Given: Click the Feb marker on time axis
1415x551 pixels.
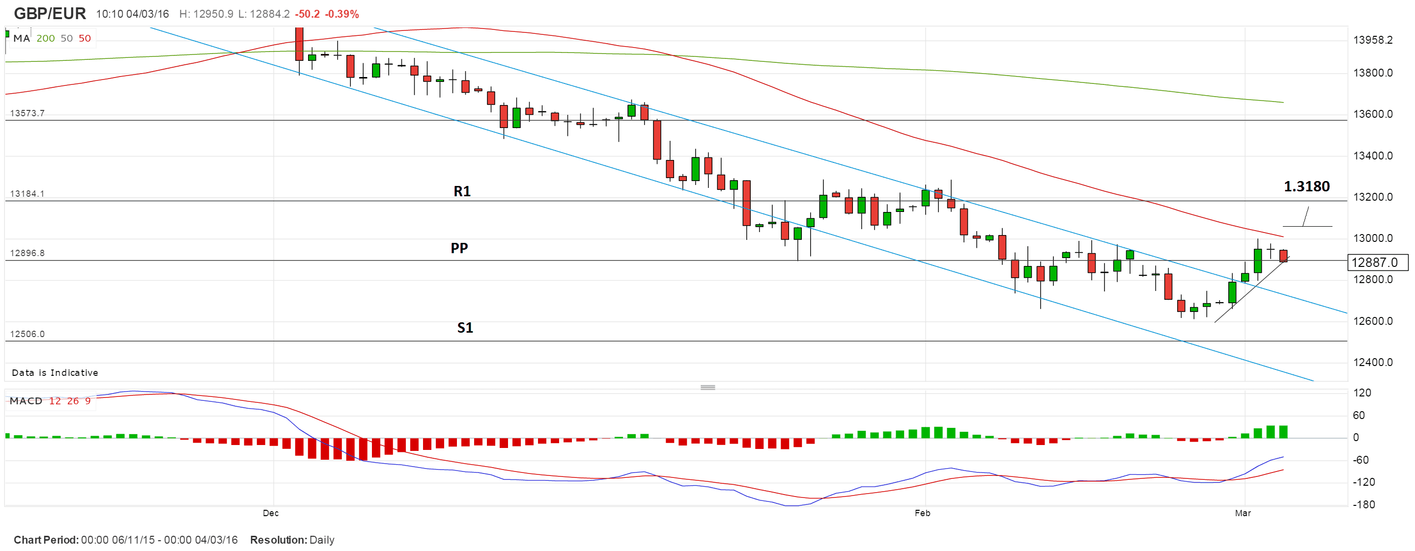Looking at the screenshot, I should tap(922, 513).
